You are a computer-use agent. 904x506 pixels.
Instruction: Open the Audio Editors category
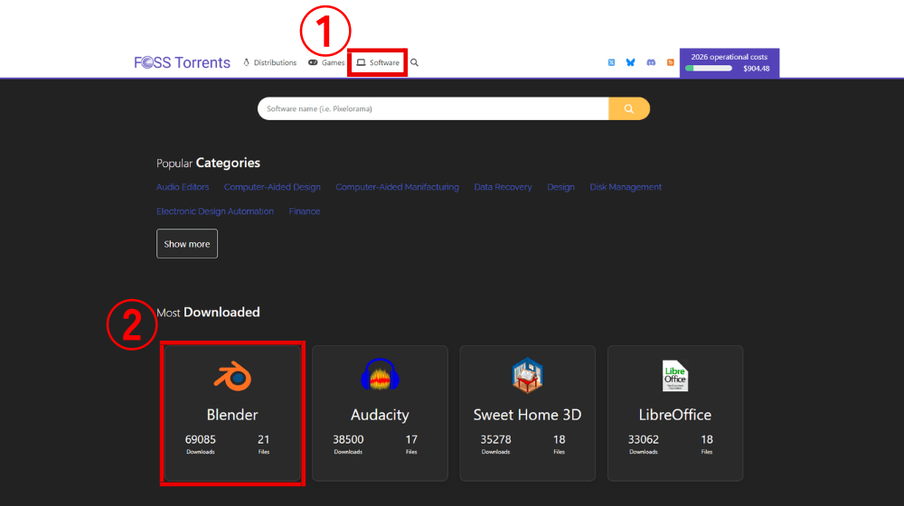(183, 187)
